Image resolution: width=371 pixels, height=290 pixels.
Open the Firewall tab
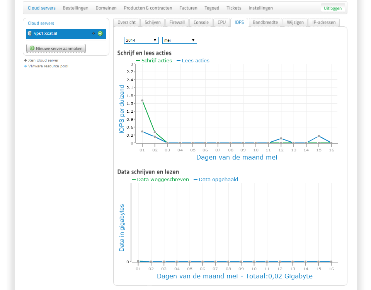(x=177, y=22)
